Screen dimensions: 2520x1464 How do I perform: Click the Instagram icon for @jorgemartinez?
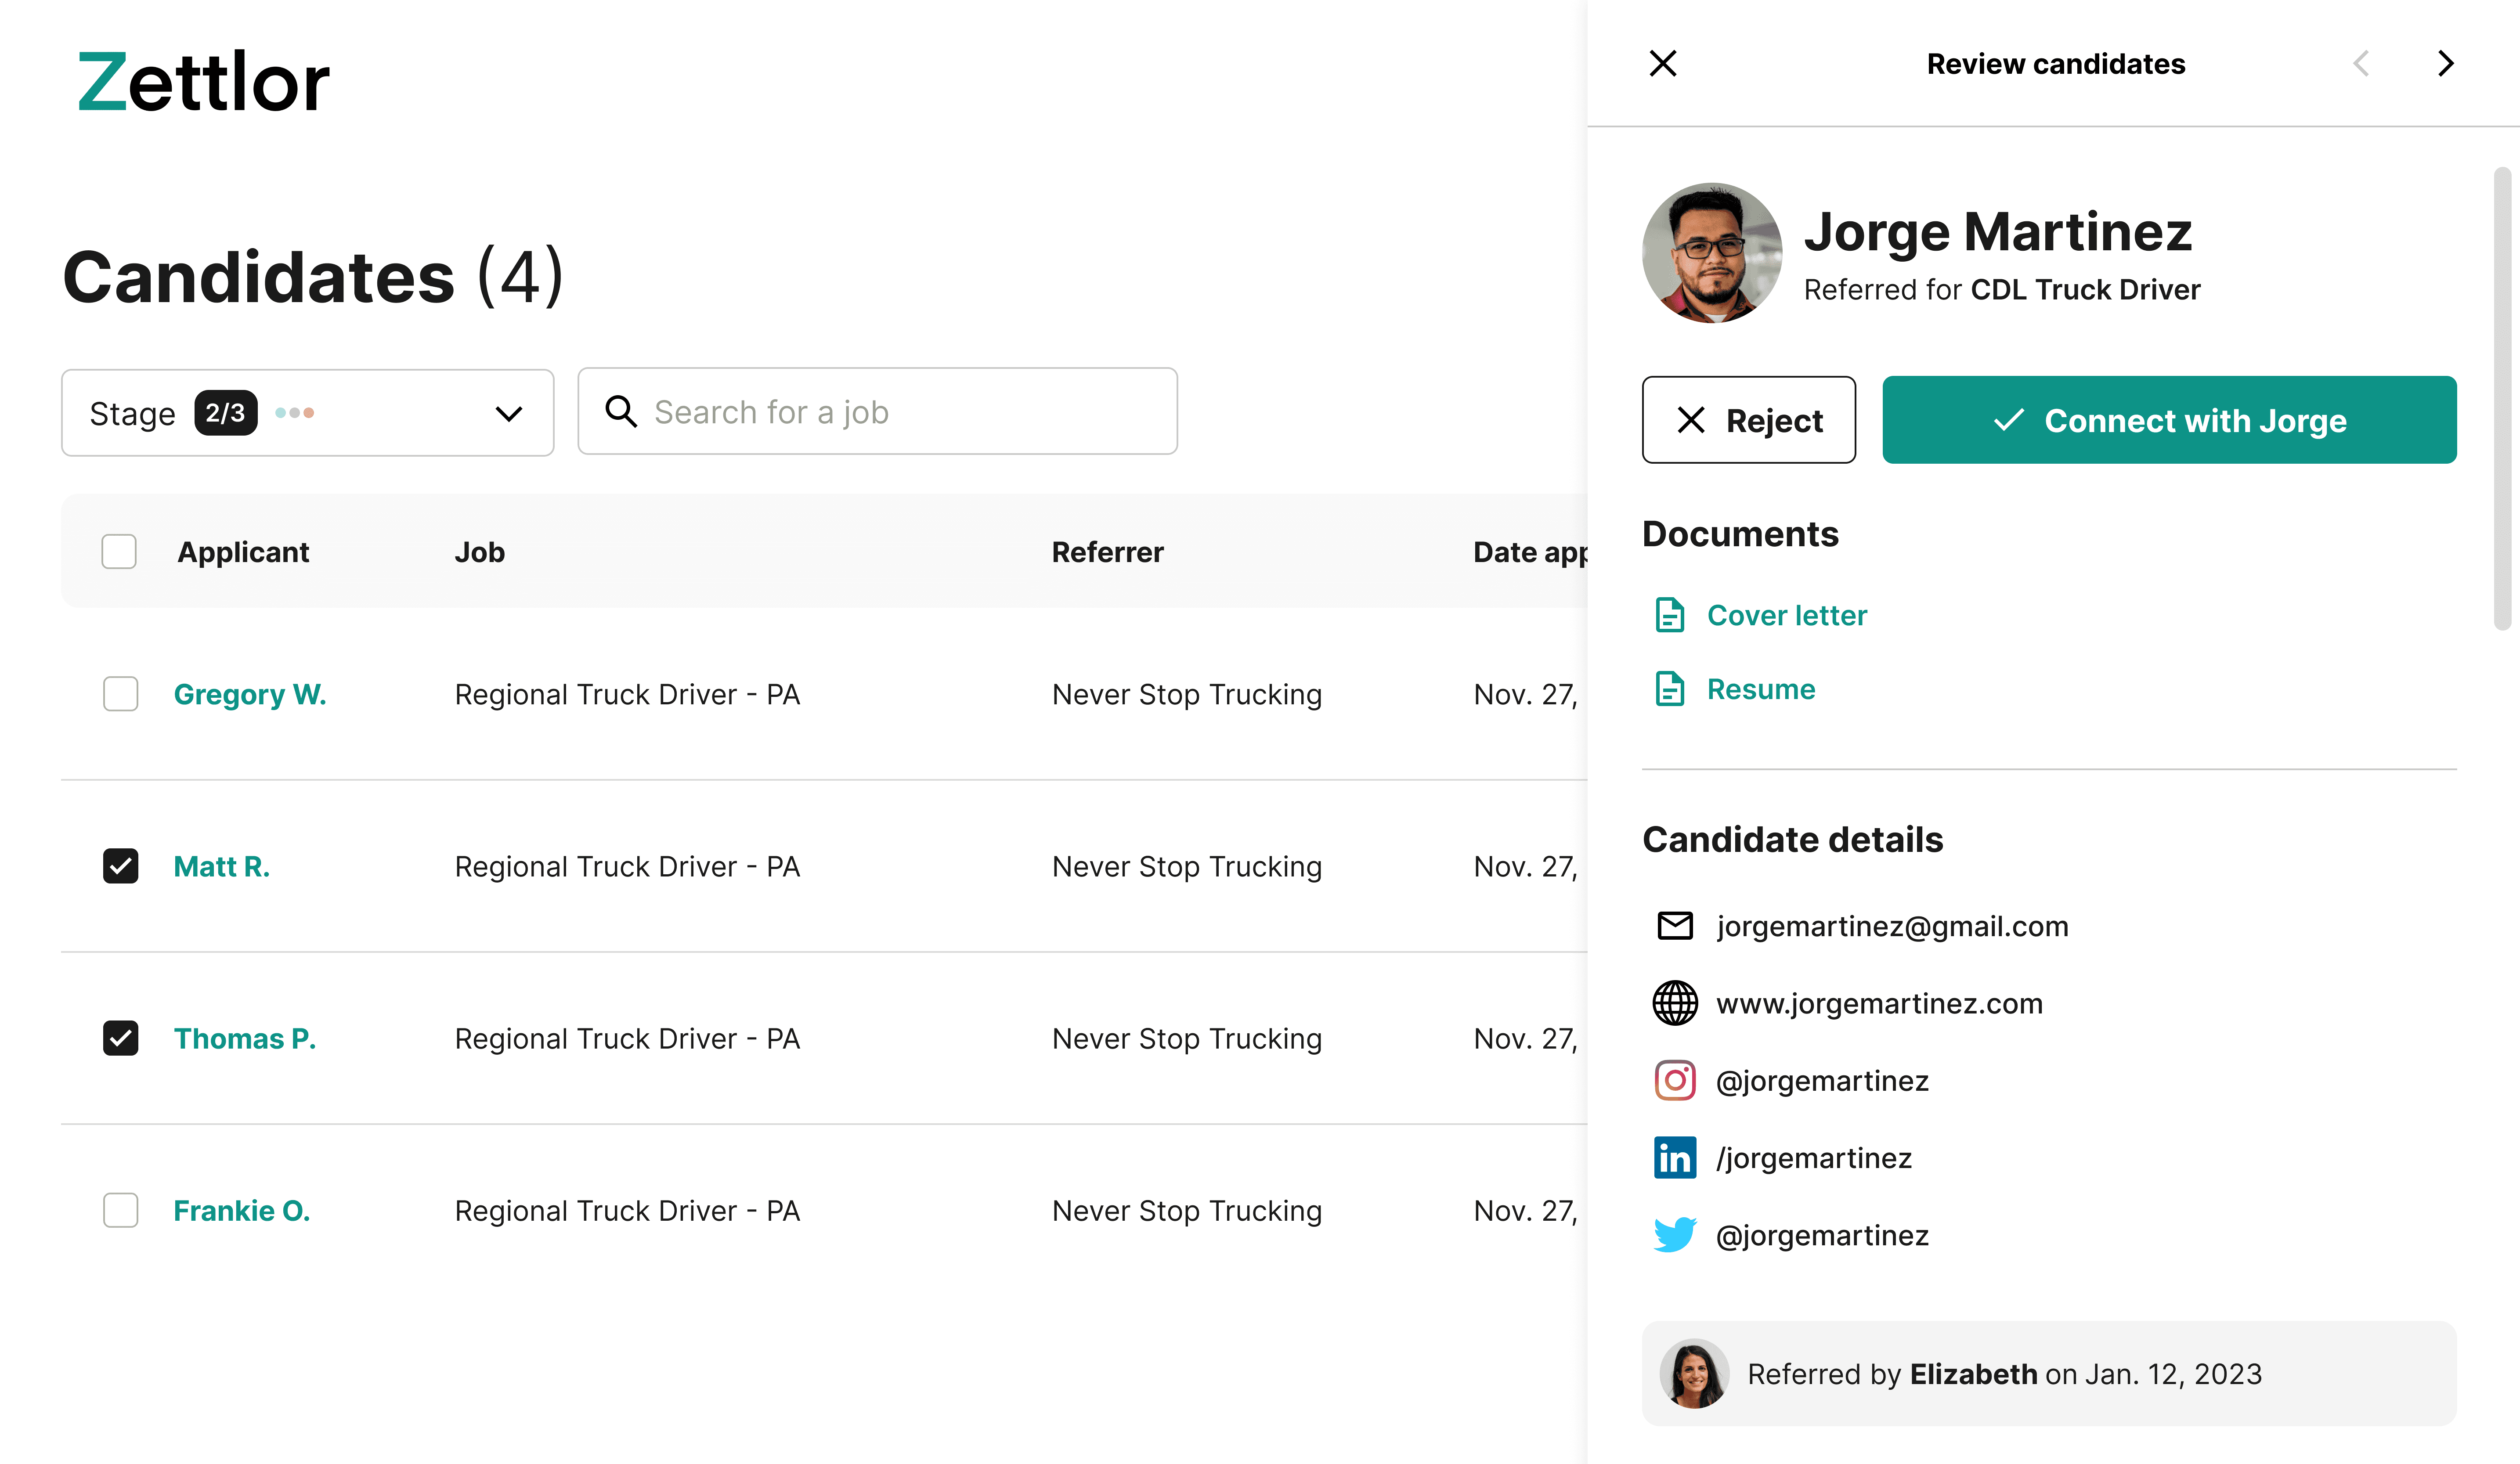[x=1675, y=1080]
